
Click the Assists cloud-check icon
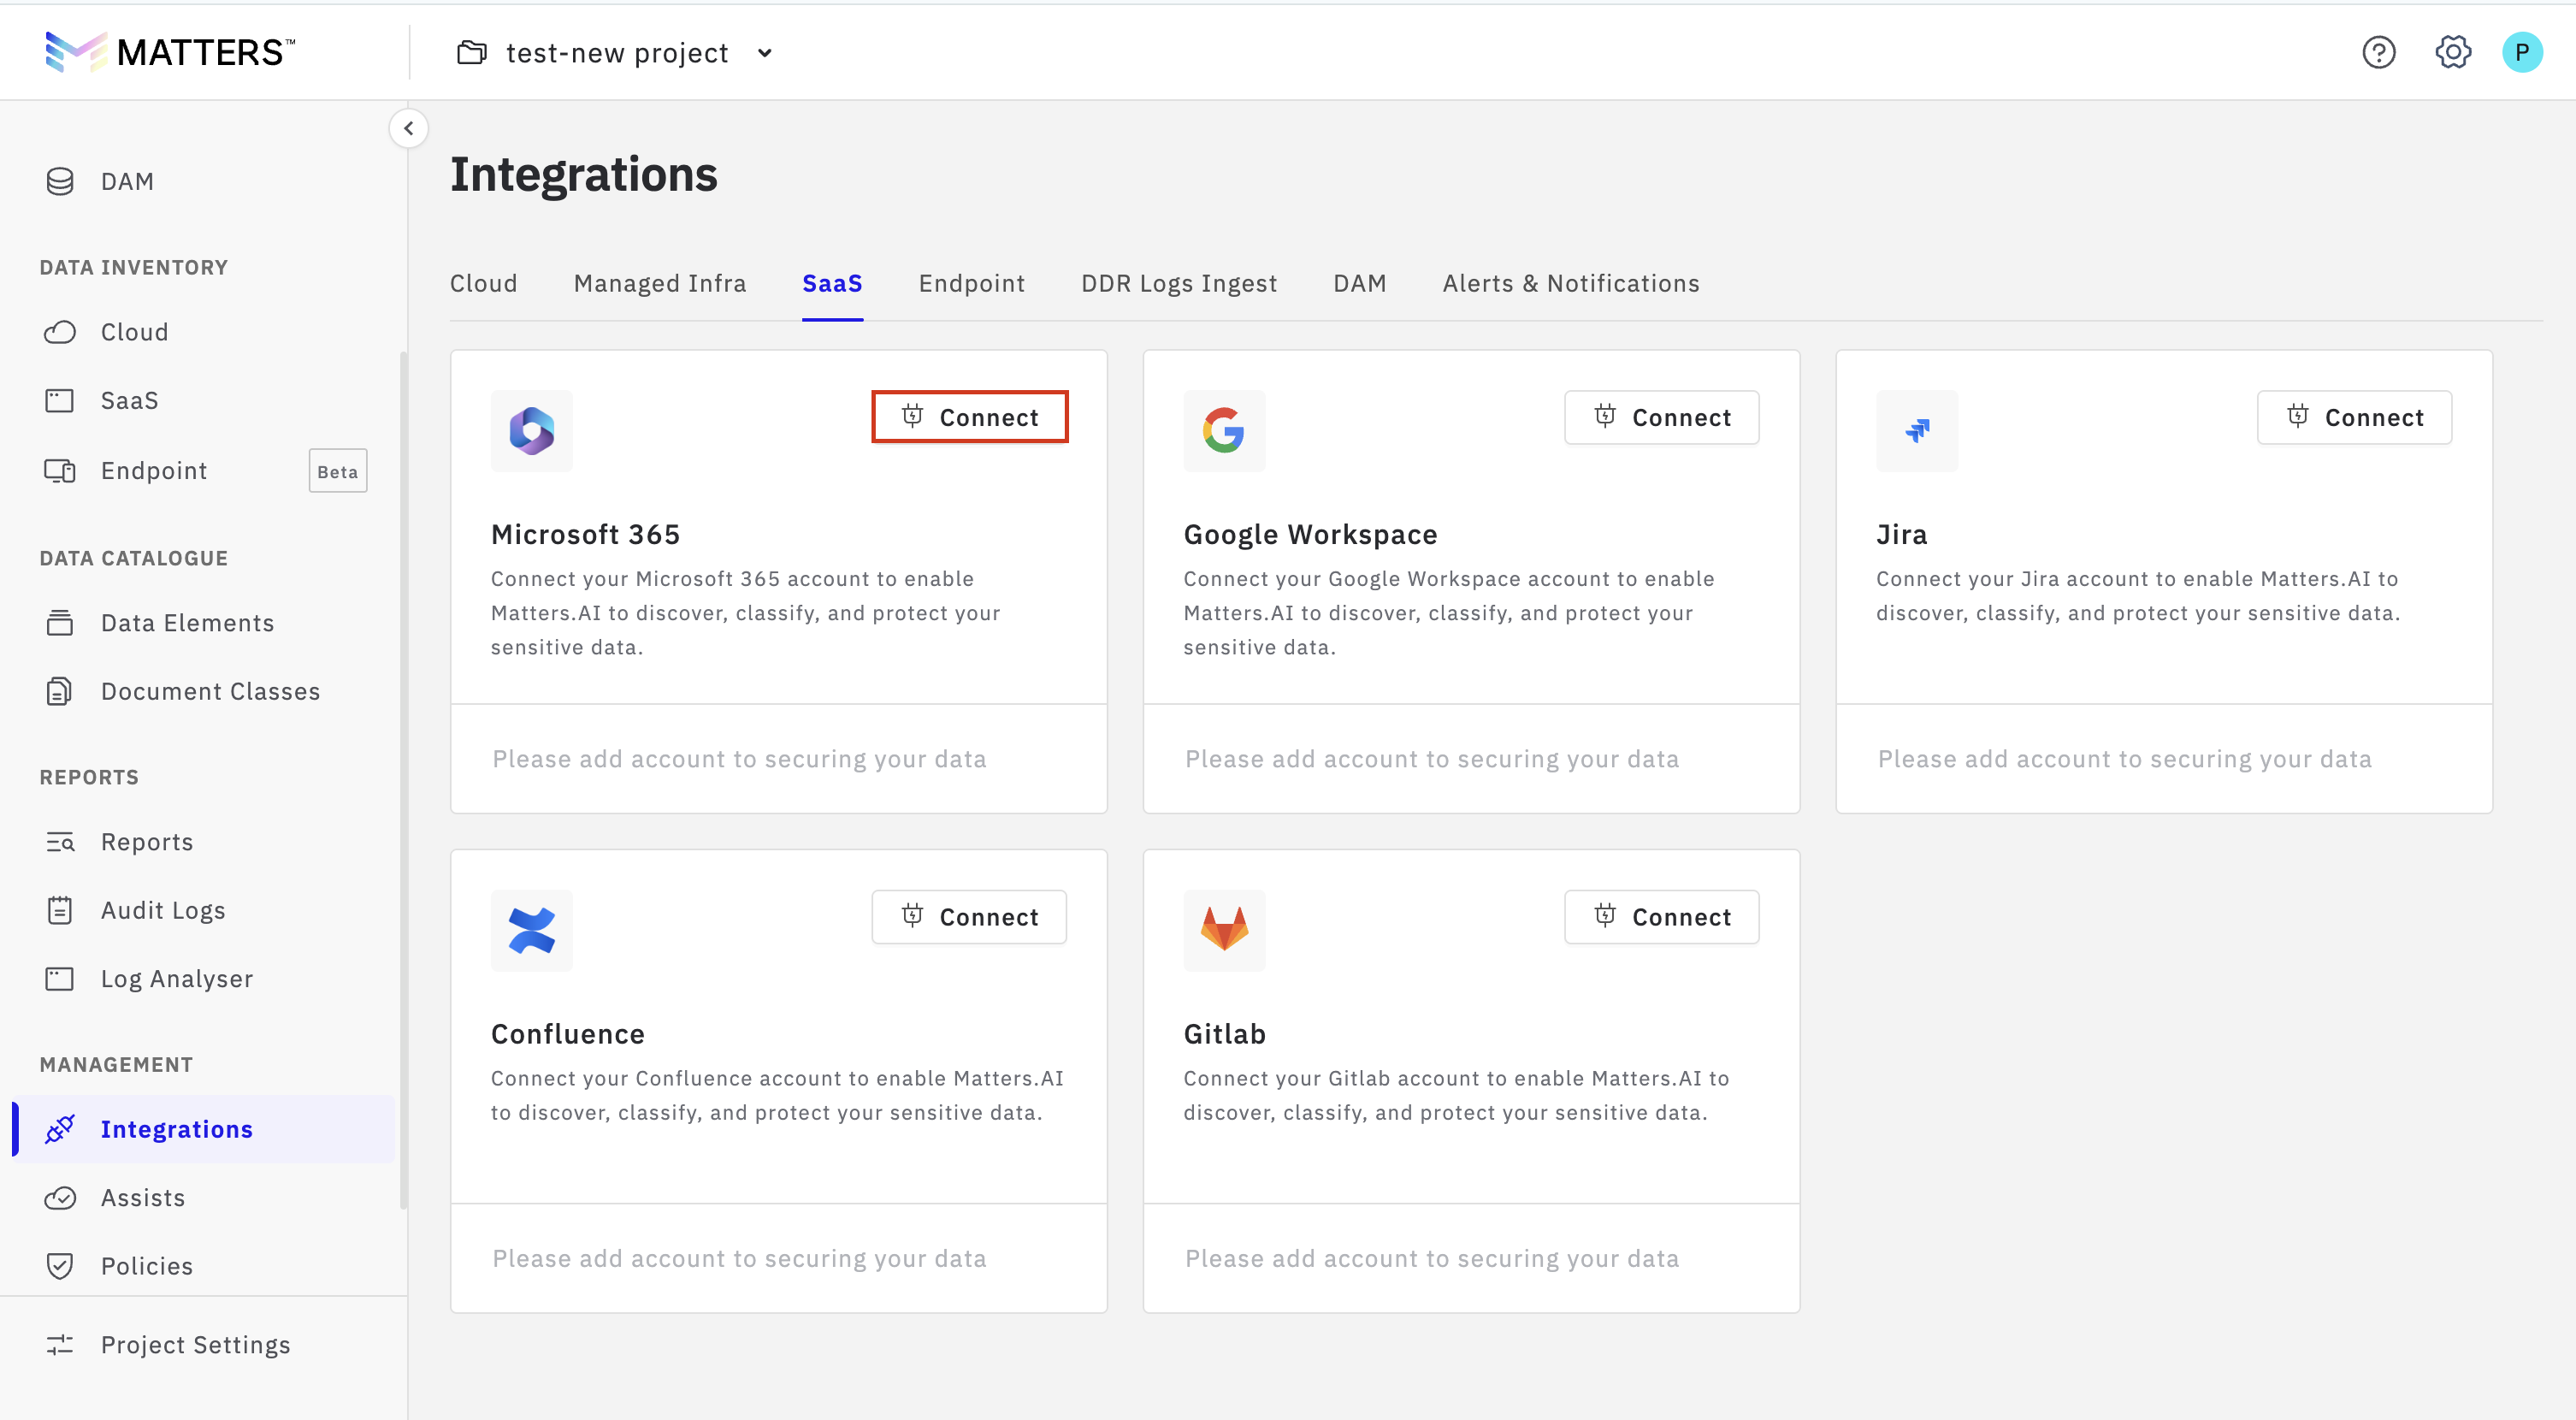pos(60,1198)
